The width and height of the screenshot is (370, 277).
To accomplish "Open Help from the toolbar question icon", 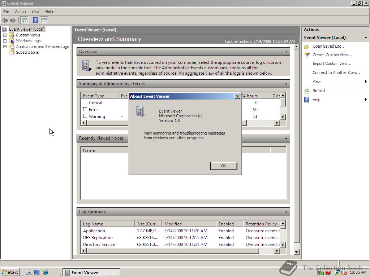I will click(35, 21).
